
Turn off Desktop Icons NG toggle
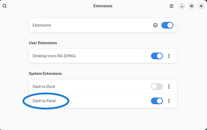tap(157, 56)
